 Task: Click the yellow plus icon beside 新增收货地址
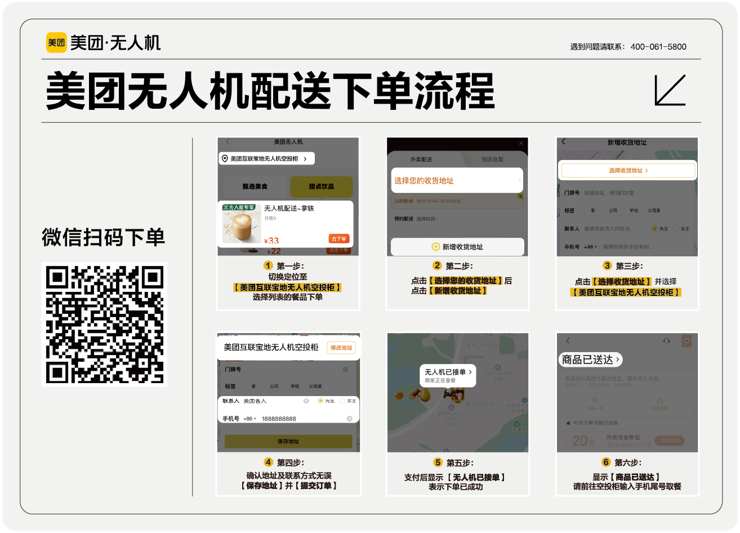435,247
